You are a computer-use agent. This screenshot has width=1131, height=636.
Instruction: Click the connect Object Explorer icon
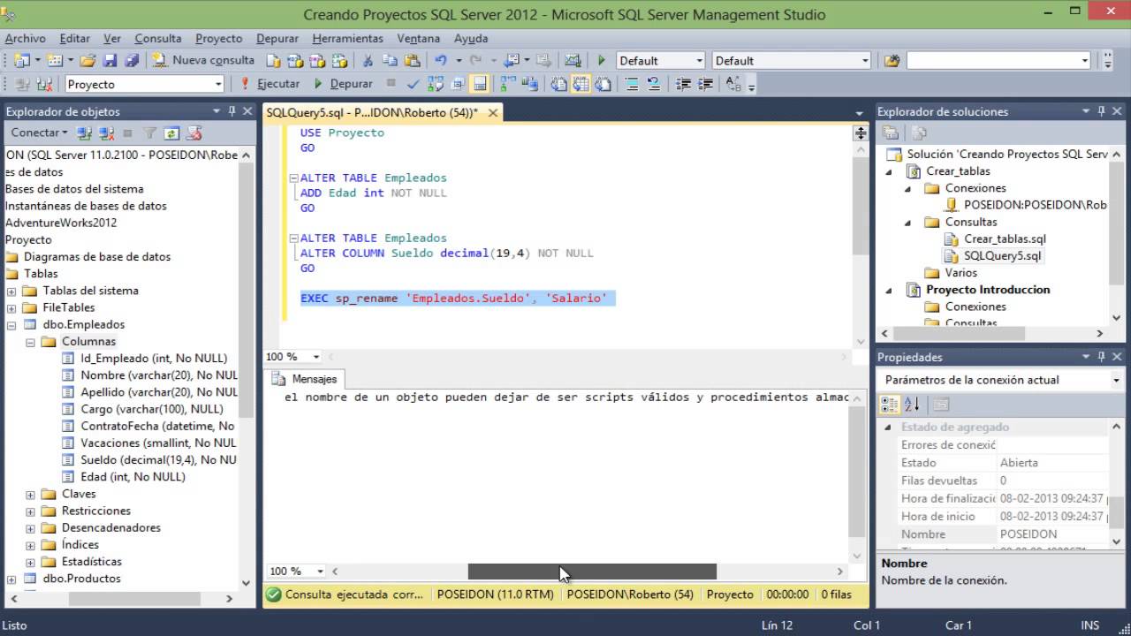85,132
